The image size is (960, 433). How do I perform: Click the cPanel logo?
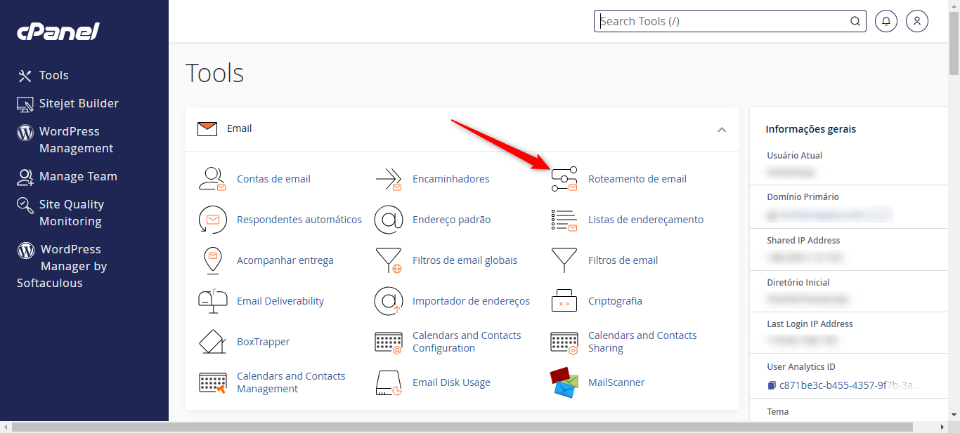tap(58, 32)
